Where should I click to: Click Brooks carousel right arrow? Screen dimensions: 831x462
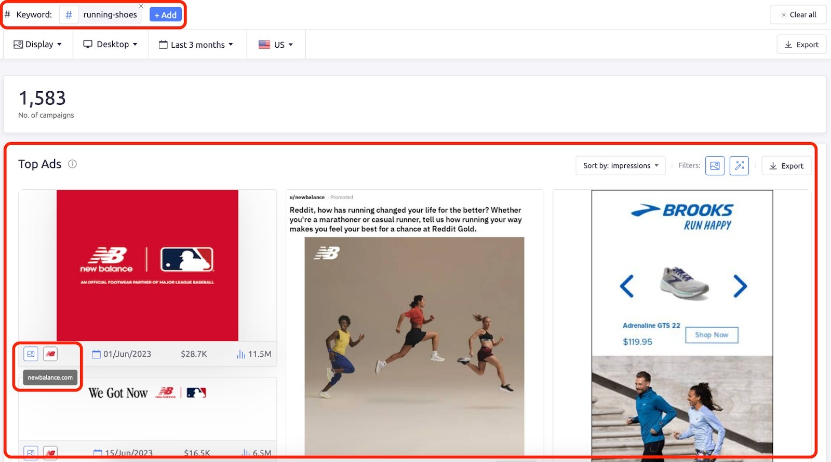click(740, 286)
